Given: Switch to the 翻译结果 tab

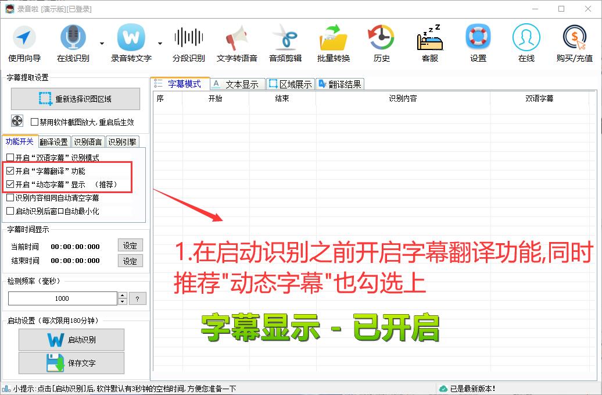Looking at the screenshot, I should pos(342,83).
